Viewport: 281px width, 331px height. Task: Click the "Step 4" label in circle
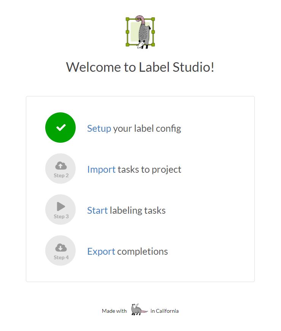point(61,257)
